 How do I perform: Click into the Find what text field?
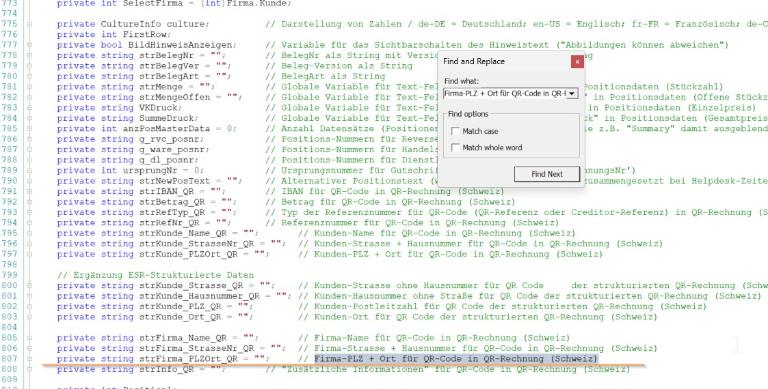(505, 93)
